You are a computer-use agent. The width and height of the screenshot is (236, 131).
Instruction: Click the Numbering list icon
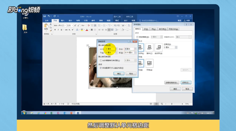point(104,25)
